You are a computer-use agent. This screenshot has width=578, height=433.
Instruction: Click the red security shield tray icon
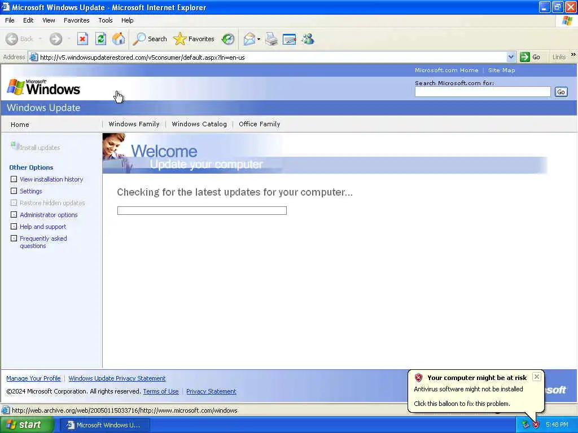pos(536,425)
